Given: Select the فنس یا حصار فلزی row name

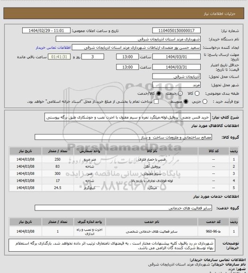Looking at the screenshot, I should tap(152, 159).
